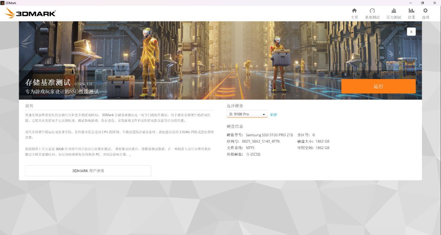Open the 主页 home icon
This screenshot has height=235, width=441.
(354, 11)
